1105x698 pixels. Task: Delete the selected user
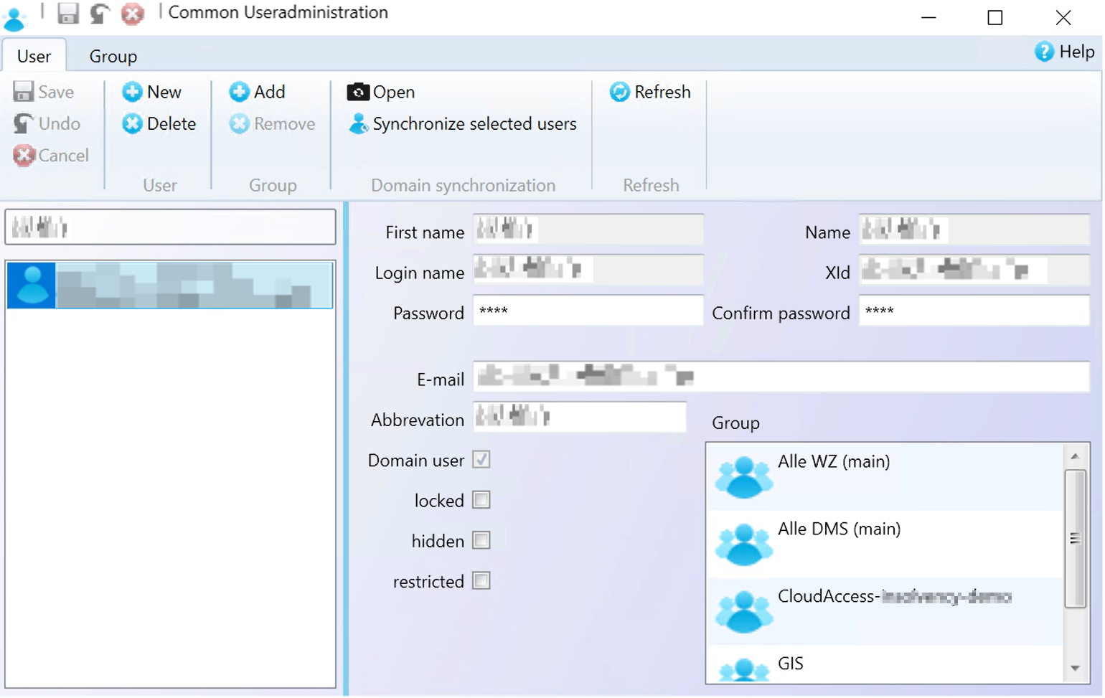(x=159, y=123)
